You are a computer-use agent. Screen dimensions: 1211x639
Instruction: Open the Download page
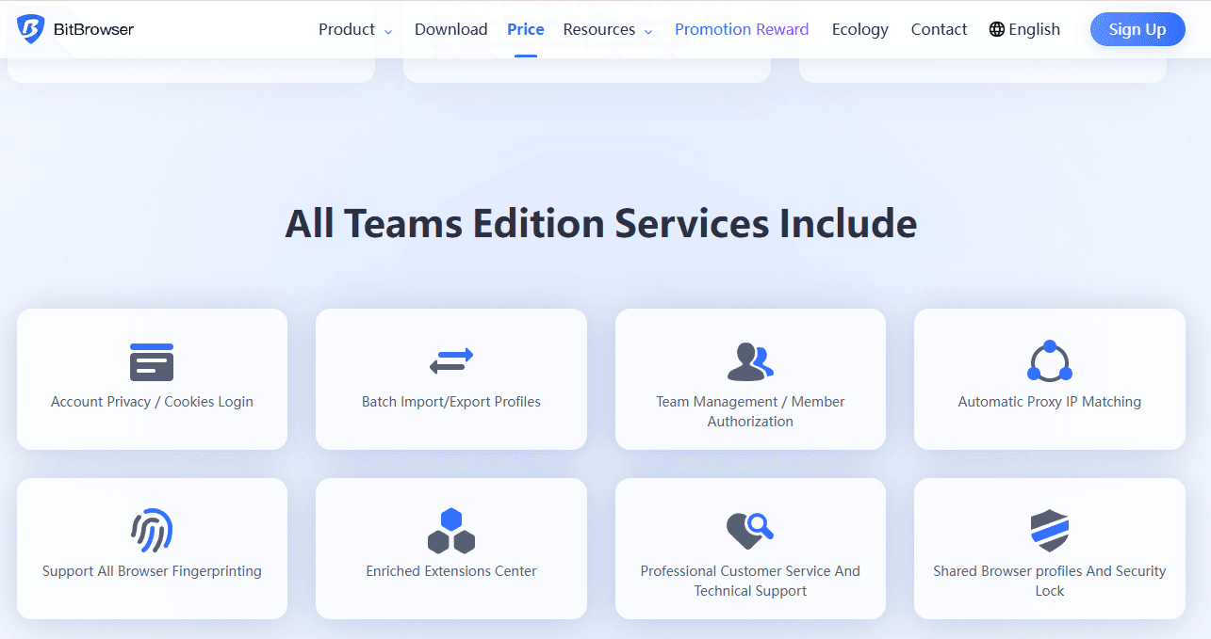(450, 29)
